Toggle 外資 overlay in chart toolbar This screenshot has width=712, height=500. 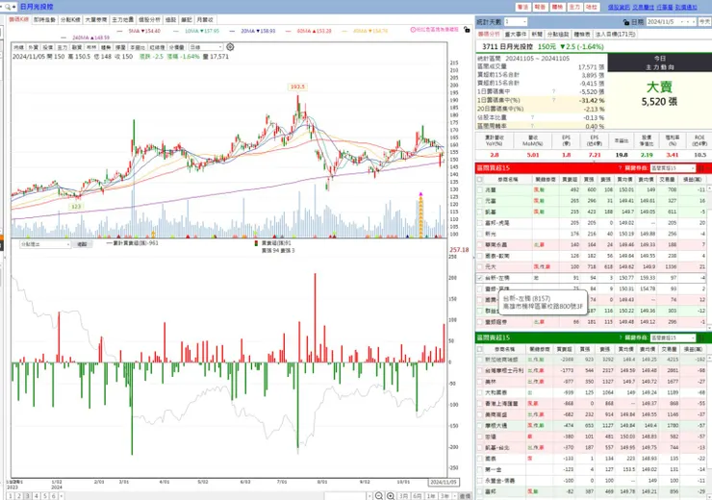click(33, 47)
